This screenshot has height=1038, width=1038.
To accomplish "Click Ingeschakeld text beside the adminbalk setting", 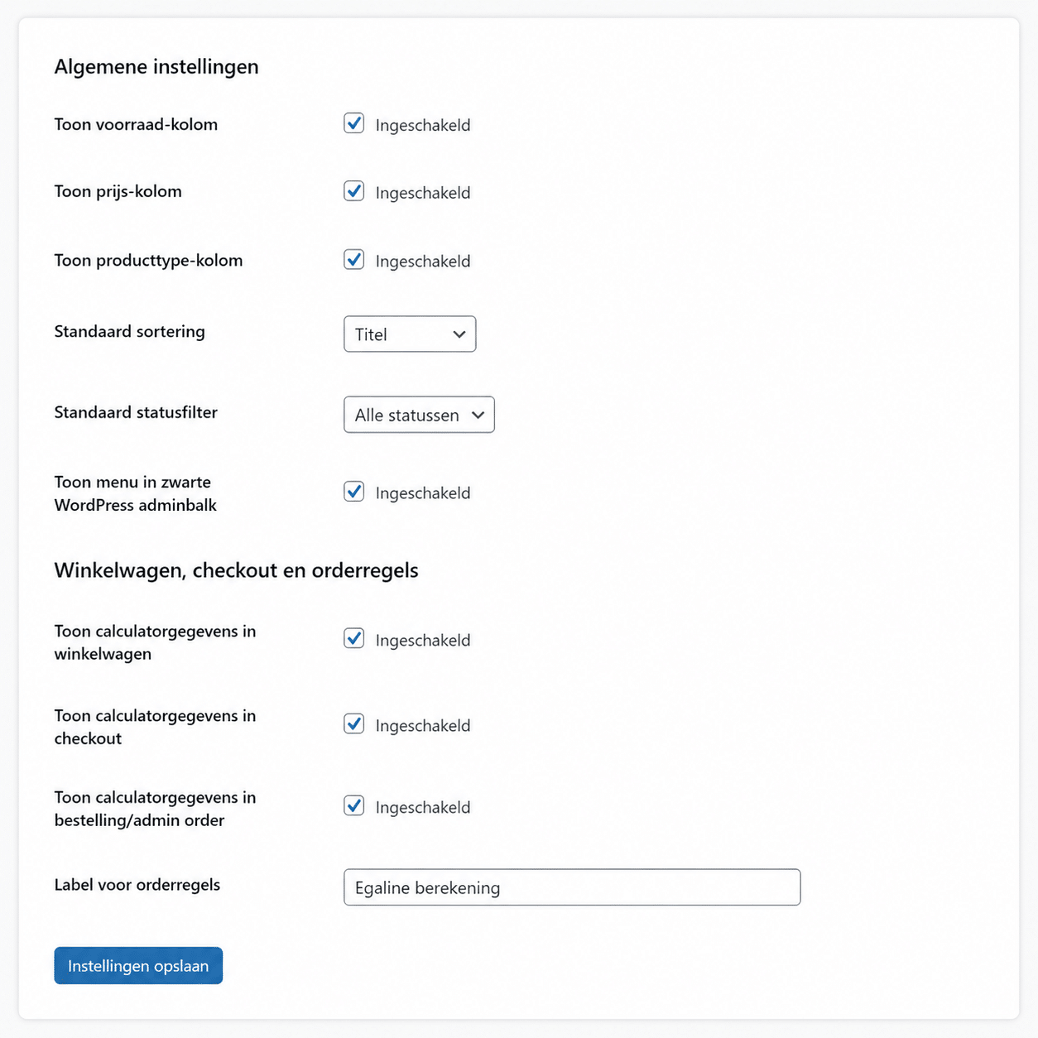I will pos(423,493).
